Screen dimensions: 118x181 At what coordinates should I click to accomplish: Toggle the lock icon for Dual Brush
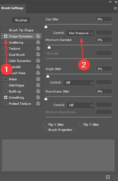38,54
